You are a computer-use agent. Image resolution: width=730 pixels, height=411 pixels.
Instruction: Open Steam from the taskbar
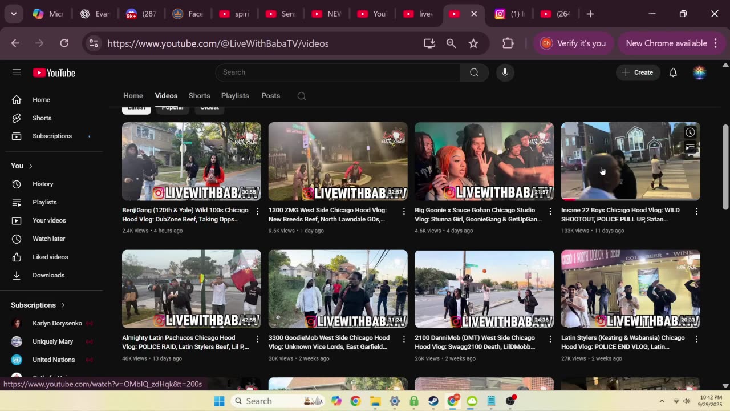[433, 401]
